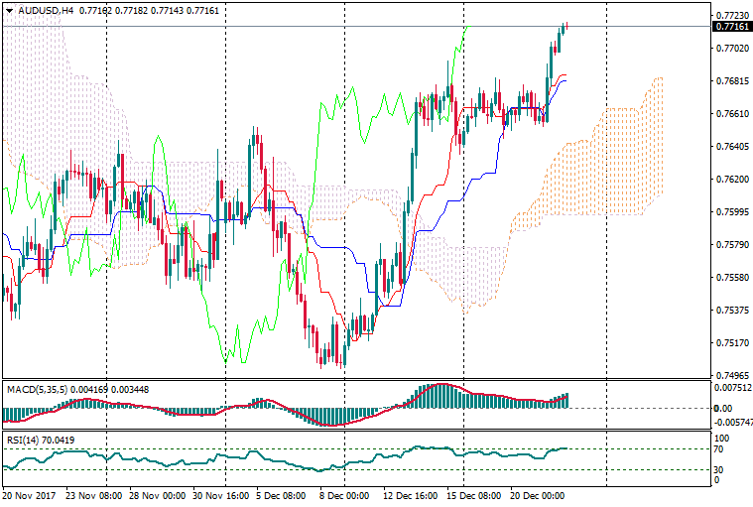Select the -0.005747 value on MACD scale

pyautogui.click(x=732, y=423)
